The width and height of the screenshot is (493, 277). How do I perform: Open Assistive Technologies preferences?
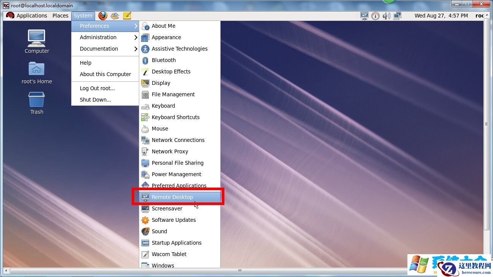[x=180, y=49]
